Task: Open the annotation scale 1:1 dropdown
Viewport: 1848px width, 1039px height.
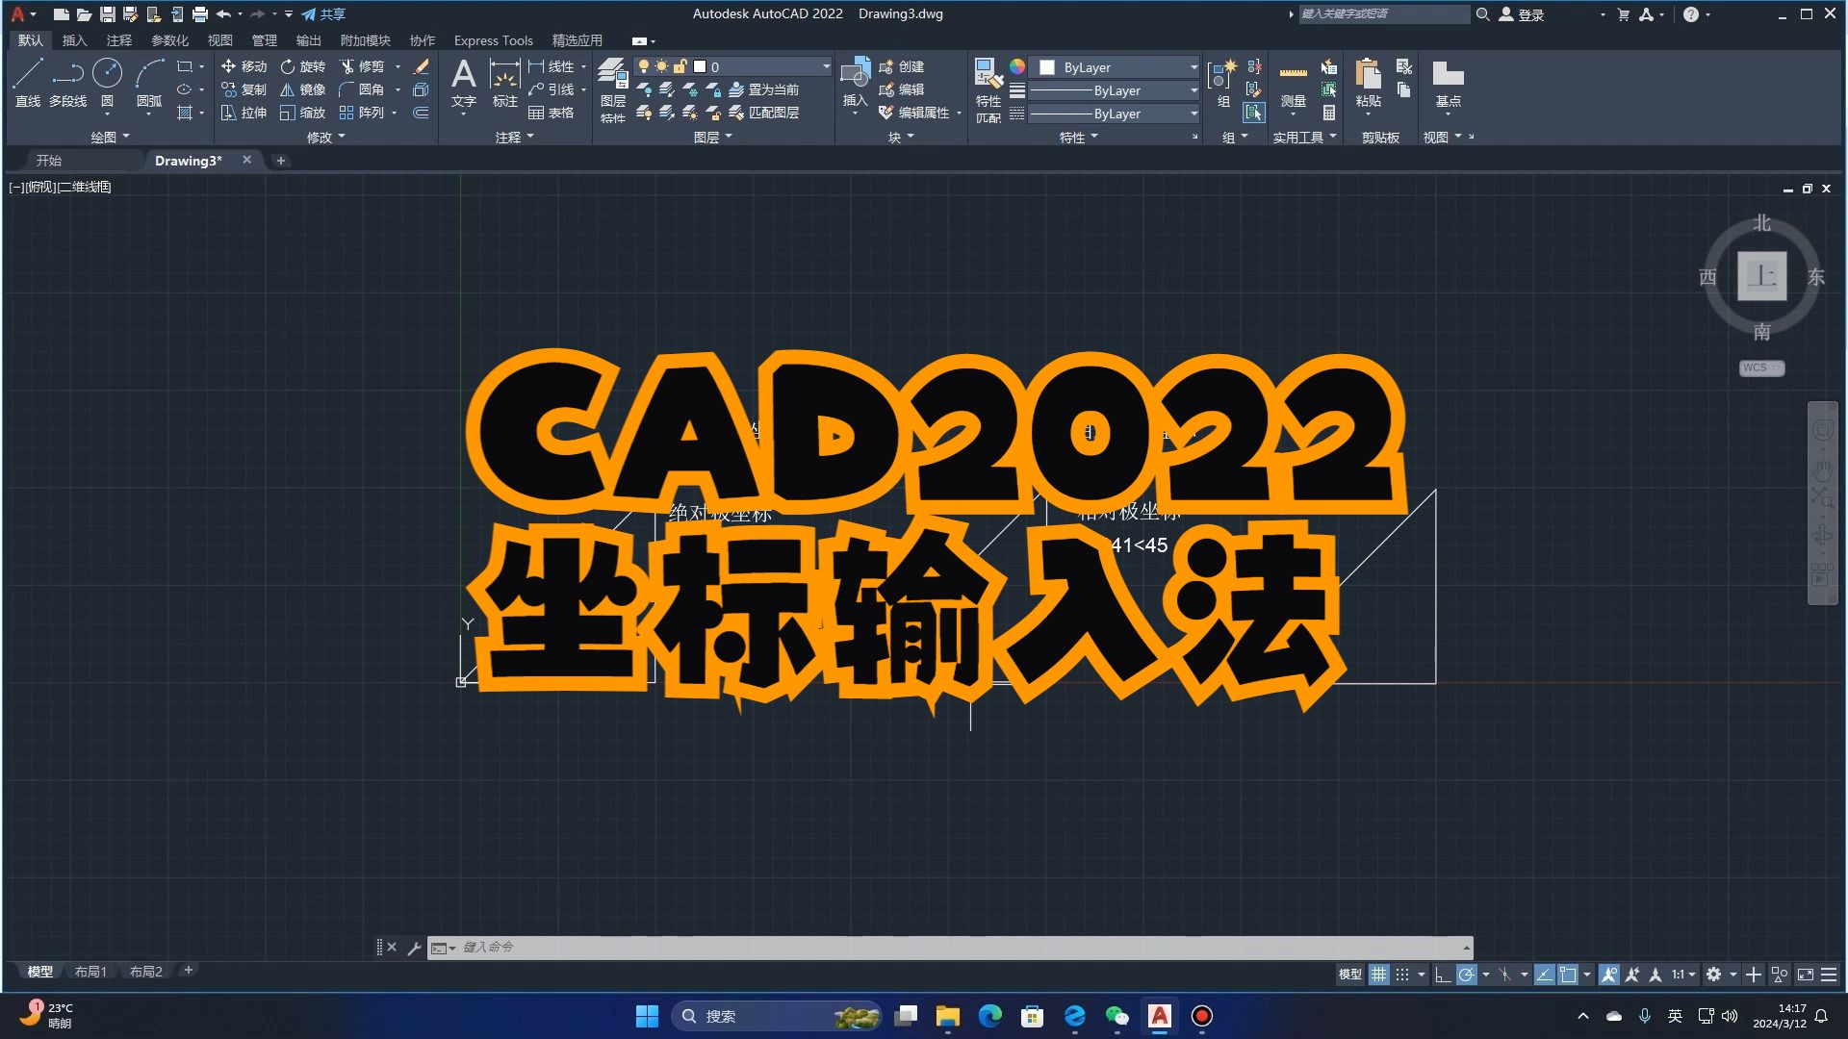Action: pyautogui.click(x=1683, y=975)
